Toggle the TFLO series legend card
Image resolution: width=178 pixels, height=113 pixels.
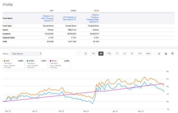point(60,64)
